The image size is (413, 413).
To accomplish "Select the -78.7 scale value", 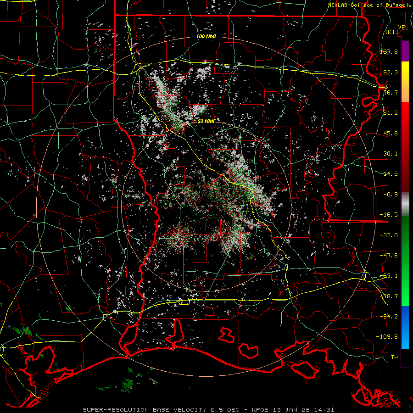I will coord(389,296).
